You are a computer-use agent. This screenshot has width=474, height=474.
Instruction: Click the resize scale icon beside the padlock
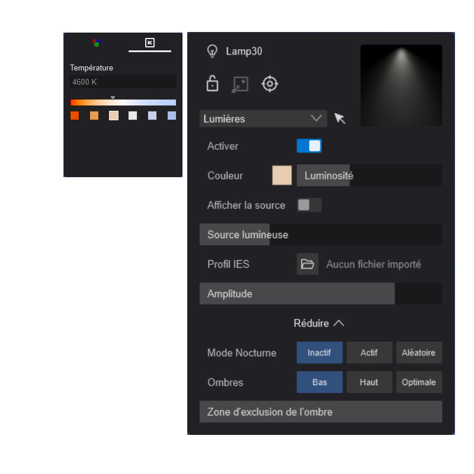(x=240, y=84)
